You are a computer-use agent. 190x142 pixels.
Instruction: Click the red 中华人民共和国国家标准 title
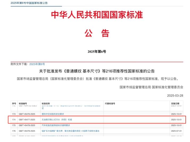[x=97, y=15]
